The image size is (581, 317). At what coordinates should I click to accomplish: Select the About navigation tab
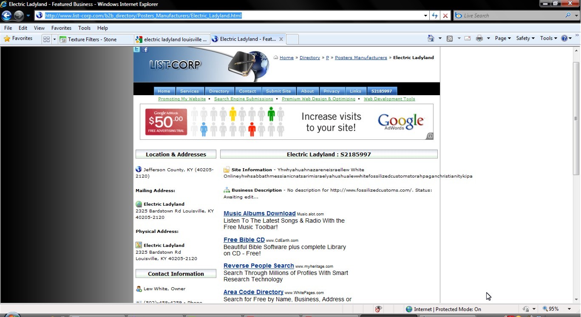(x=307, y=91)
